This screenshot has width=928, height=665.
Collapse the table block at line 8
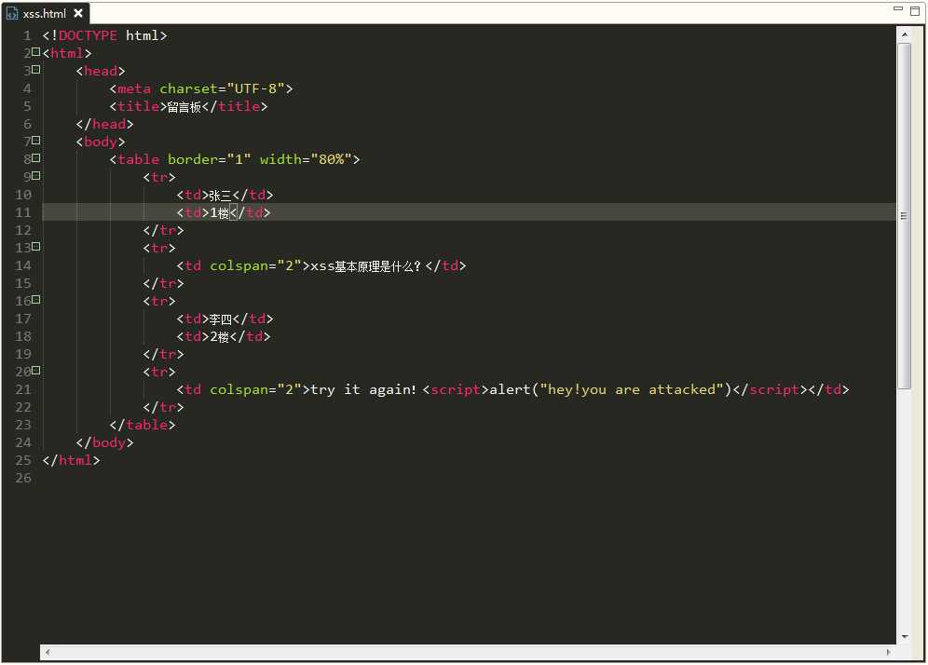36,158
